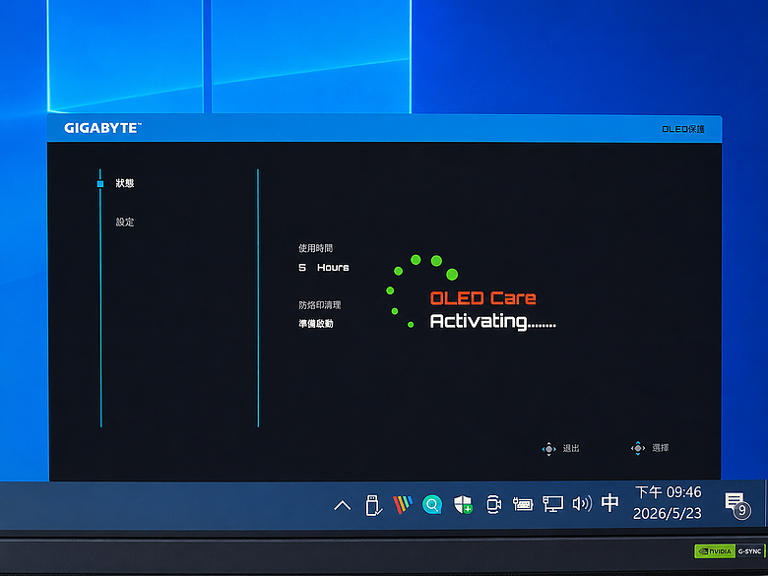Click the 準備啟動 status text
The height and width of the screenshot is (576, 768).
click(316, 324)
